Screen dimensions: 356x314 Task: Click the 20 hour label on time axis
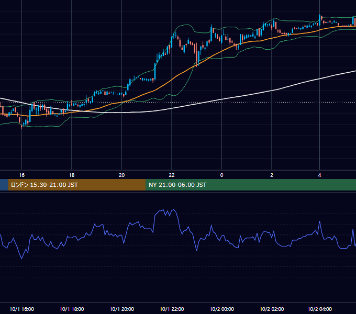coord(121,175)
